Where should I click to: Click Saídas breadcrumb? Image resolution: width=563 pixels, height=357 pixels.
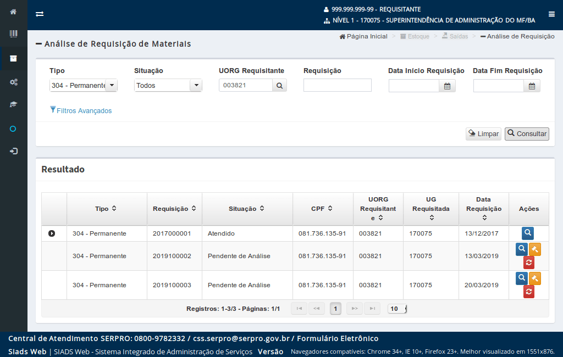pos(455,37)
